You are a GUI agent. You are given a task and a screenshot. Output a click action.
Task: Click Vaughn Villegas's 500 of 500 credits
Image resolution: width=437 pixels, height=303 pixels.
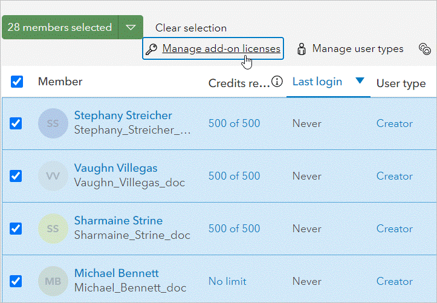pyautogui.click(x=234, y=176)
